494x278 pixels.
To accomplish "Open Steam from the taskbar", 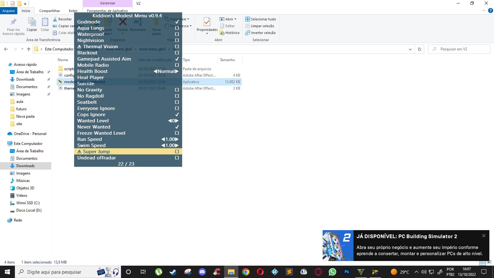I will point(173,272).
